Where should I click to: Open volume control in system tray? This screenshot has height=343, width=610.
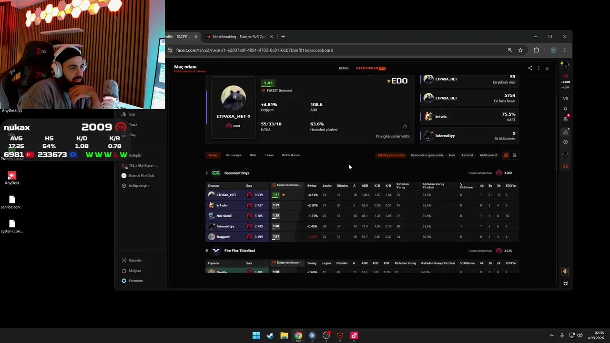(x=580, y=335)
